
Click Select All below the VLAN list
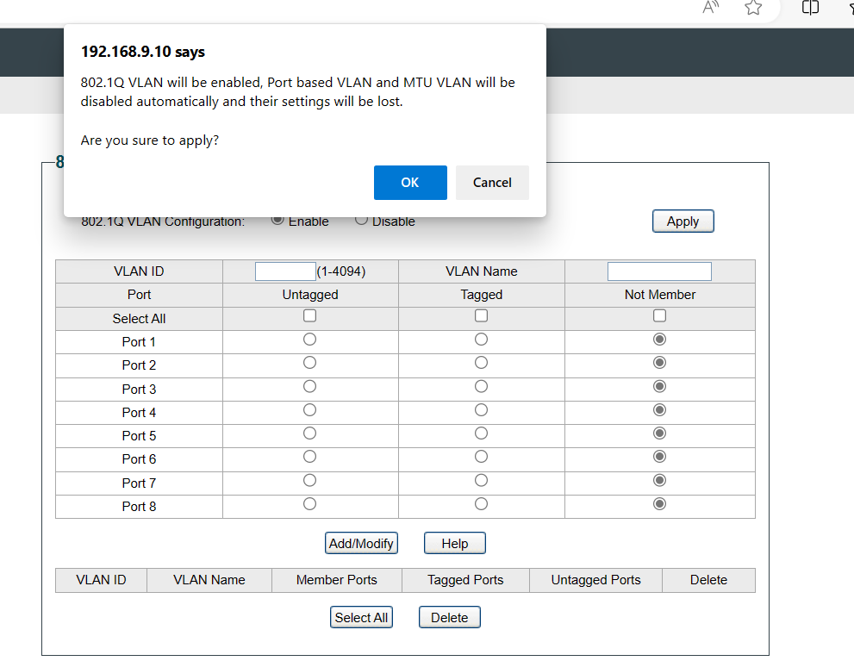click(x=361, y=617)
